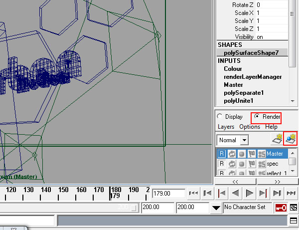Image resolution: width=299 pixels, height=230 pixels.
Task: Toggle renderable R box on Master layer
Action: pos(222,154)
